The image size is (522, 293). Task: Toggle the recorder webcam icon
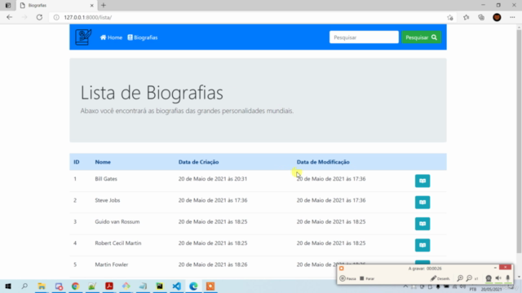[x=489, y=278]
